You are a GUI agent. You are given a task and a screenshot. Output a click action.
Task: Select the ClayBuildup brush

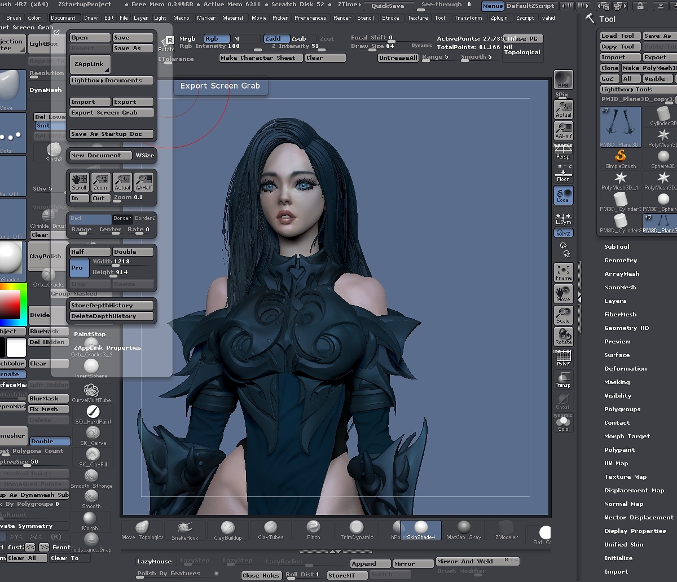(228, 530)
